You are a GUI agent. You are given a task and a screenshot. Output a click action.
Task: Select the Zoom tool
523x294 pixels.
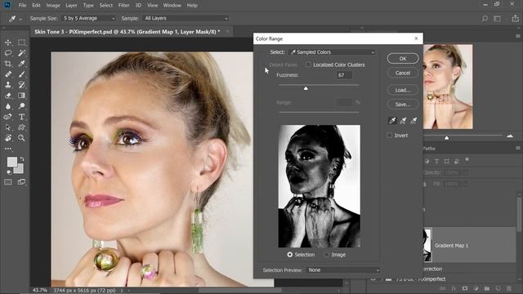point(22,138)
